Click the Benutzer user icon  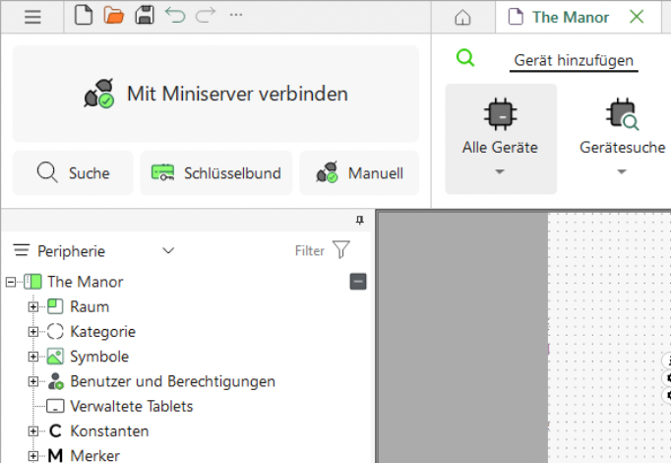pyautogui.click(x=56, y=381)
